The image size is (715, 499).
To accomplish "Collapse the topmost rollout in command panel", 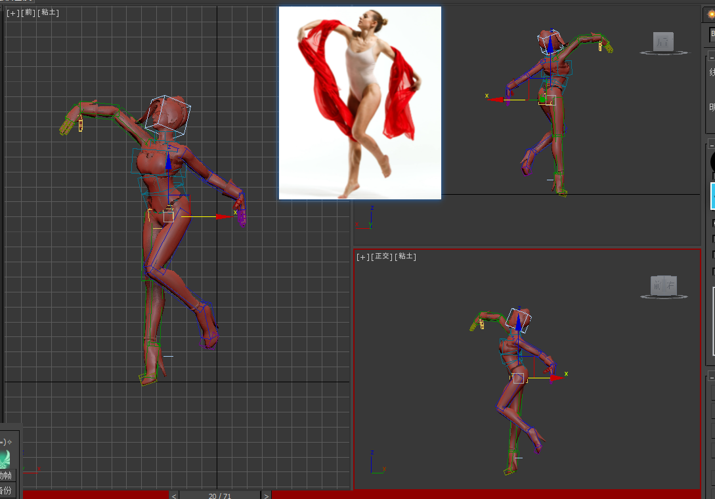I will pyautogui.click(x=712, y=58).
